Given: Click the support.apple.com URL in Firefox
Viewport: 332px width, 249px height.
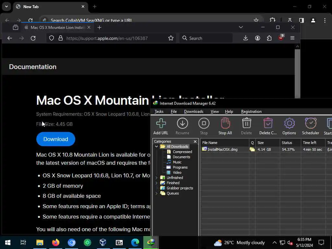Looking at the screenshot, I should (107, 38).
